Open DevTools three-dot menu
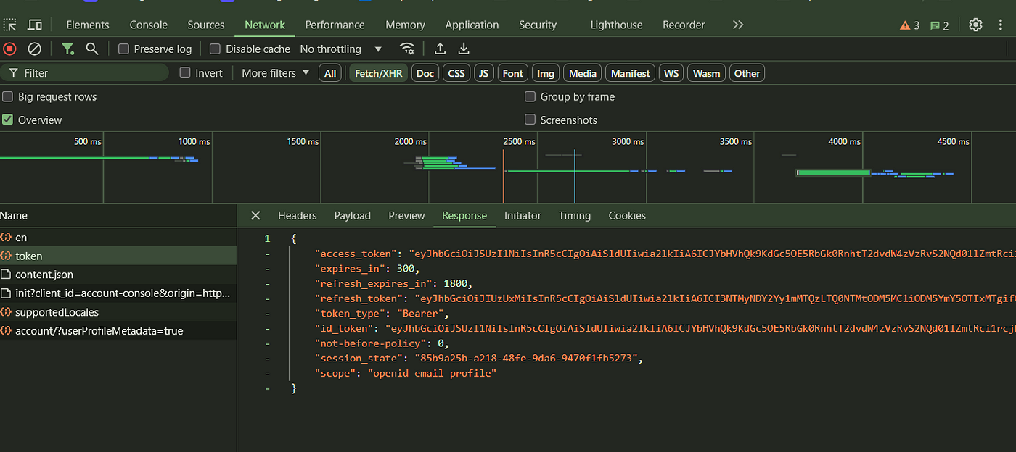This screenshot has width=1016, height=452. 1000,25
